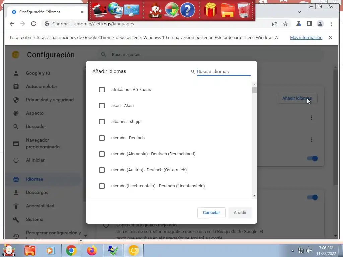The width and height of the screenshot is (343, 257).
Task: Open Descargas settings section
Action: point(37,192)
